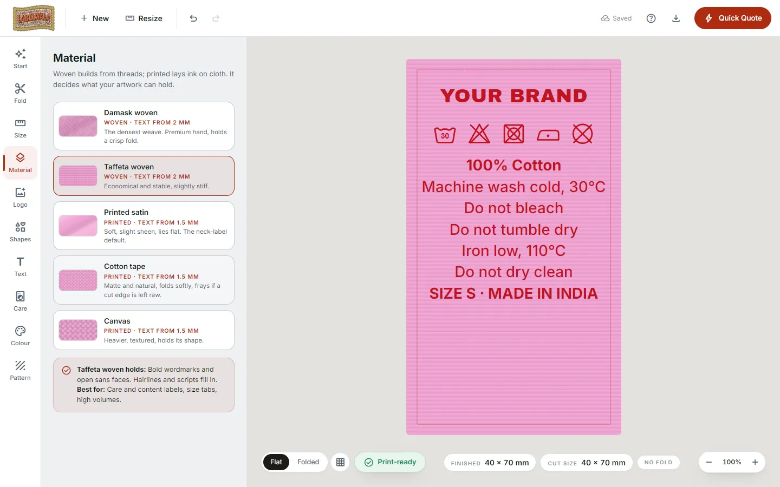Zoom out with the minus button
Screen dimensions: 780x487
709,462
